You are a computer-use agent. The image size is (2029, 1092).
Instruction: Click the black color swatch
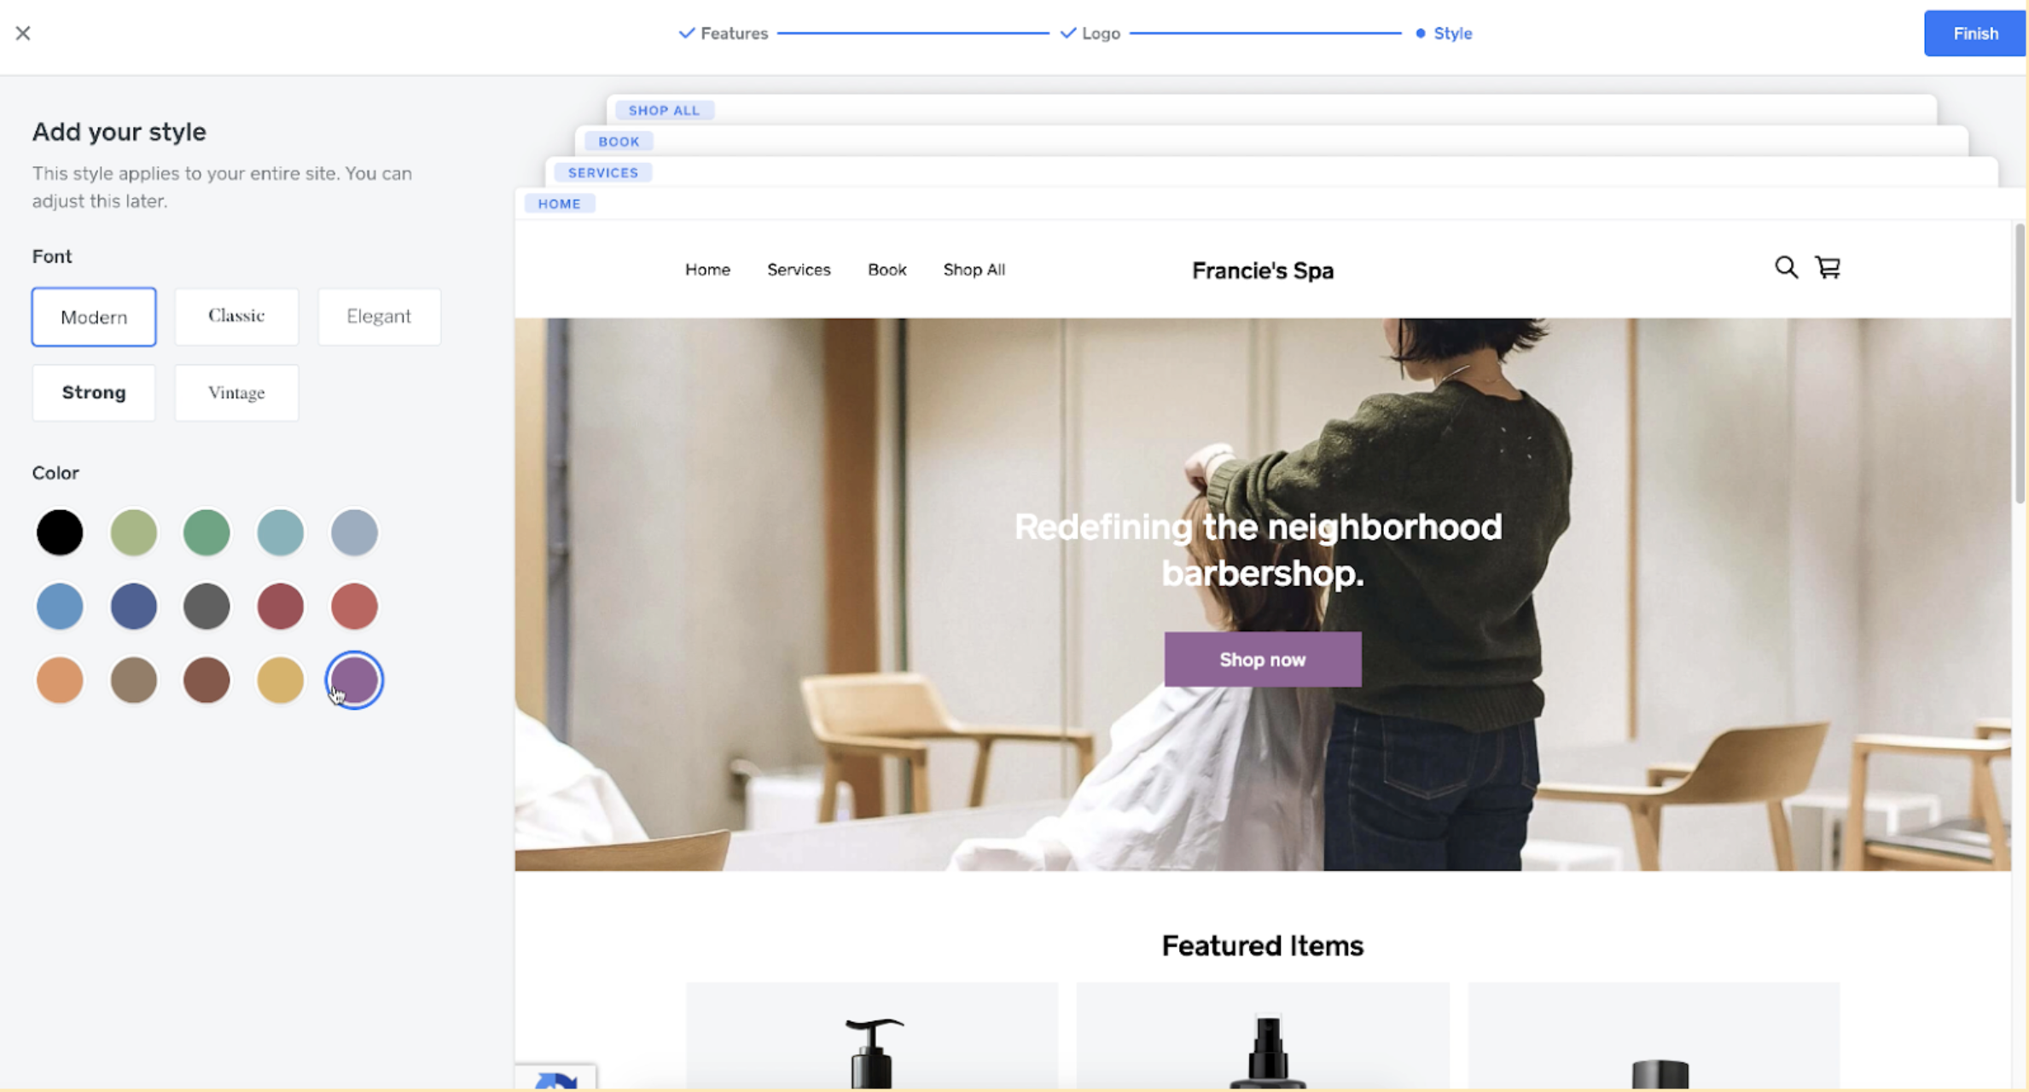59,531
